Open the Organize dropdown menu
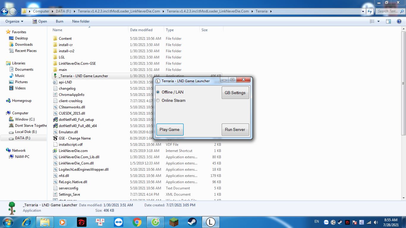406x228 pixels. [14, 21]
